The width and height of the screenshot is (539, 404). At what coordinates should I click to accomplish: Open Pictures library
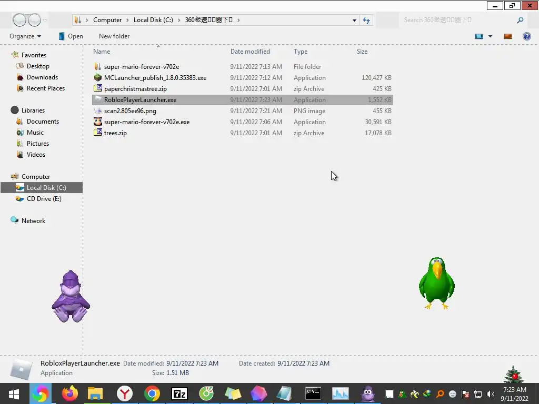[38, 143]
